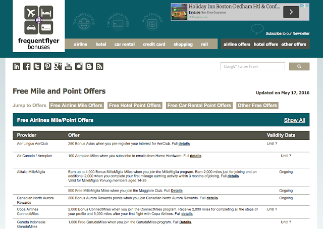Image resolution: width=323 pixels, height=229 pixels.
Task: Jump to Free Hotel Point Offers
Action: click(135, 106)
